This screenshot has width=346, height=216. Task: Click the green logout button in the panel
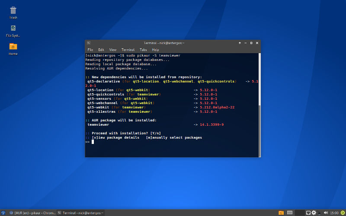click(x=343, y=213)
